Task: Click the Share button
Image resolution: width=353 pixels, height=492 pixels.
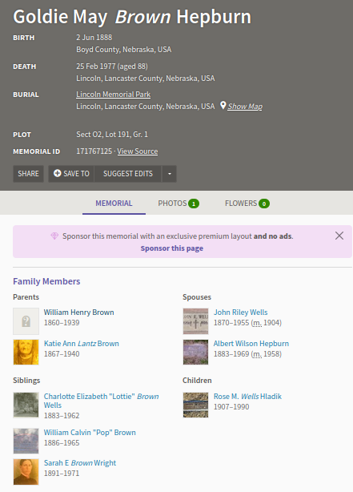Action: (x=28, y=174)
